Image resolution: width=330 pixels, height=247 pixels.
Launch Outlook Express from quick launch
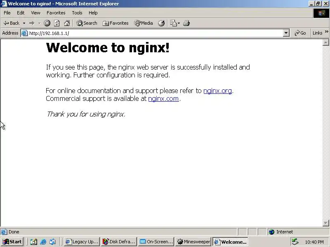coord(53,242)
